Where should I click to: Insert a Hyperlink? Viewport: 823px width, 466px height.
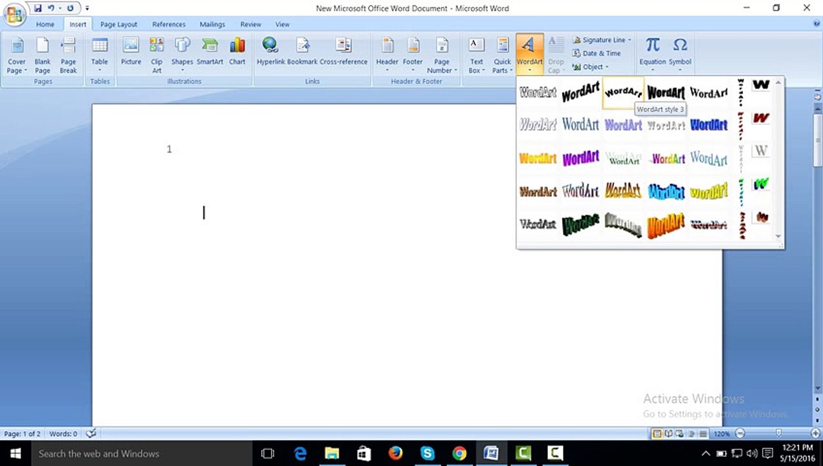tap(270, 52)
